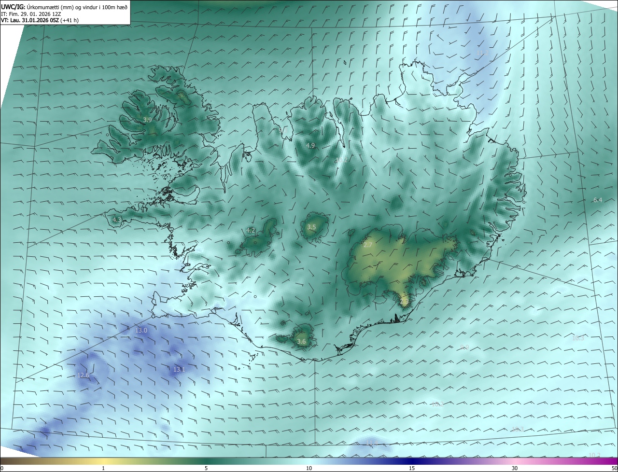Click the 4.3 value label on the map
Screen dimensions: 618x472
pyautogui.click(x=117, y=220)
